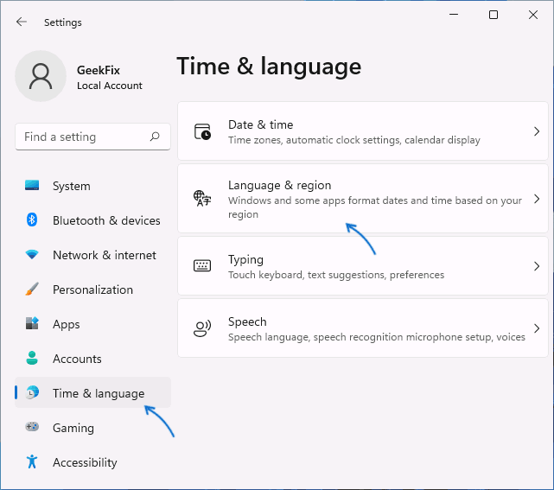The height and width of the screenshot is (490, 554).
Task: Click inside the Find a setting box
Action: point(92,137)
